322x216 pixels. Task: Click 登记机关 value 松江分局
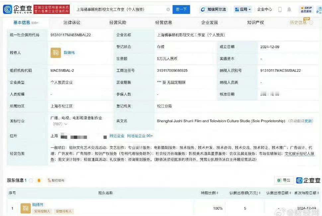(x=164, y=106)
